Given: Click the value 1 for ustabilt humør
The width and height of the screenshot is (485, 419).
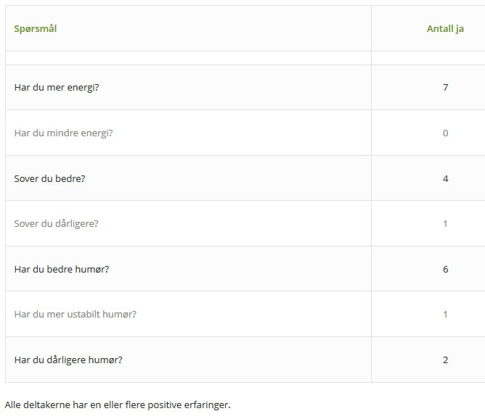Looking at the screenshot, I should click(445, 315).
